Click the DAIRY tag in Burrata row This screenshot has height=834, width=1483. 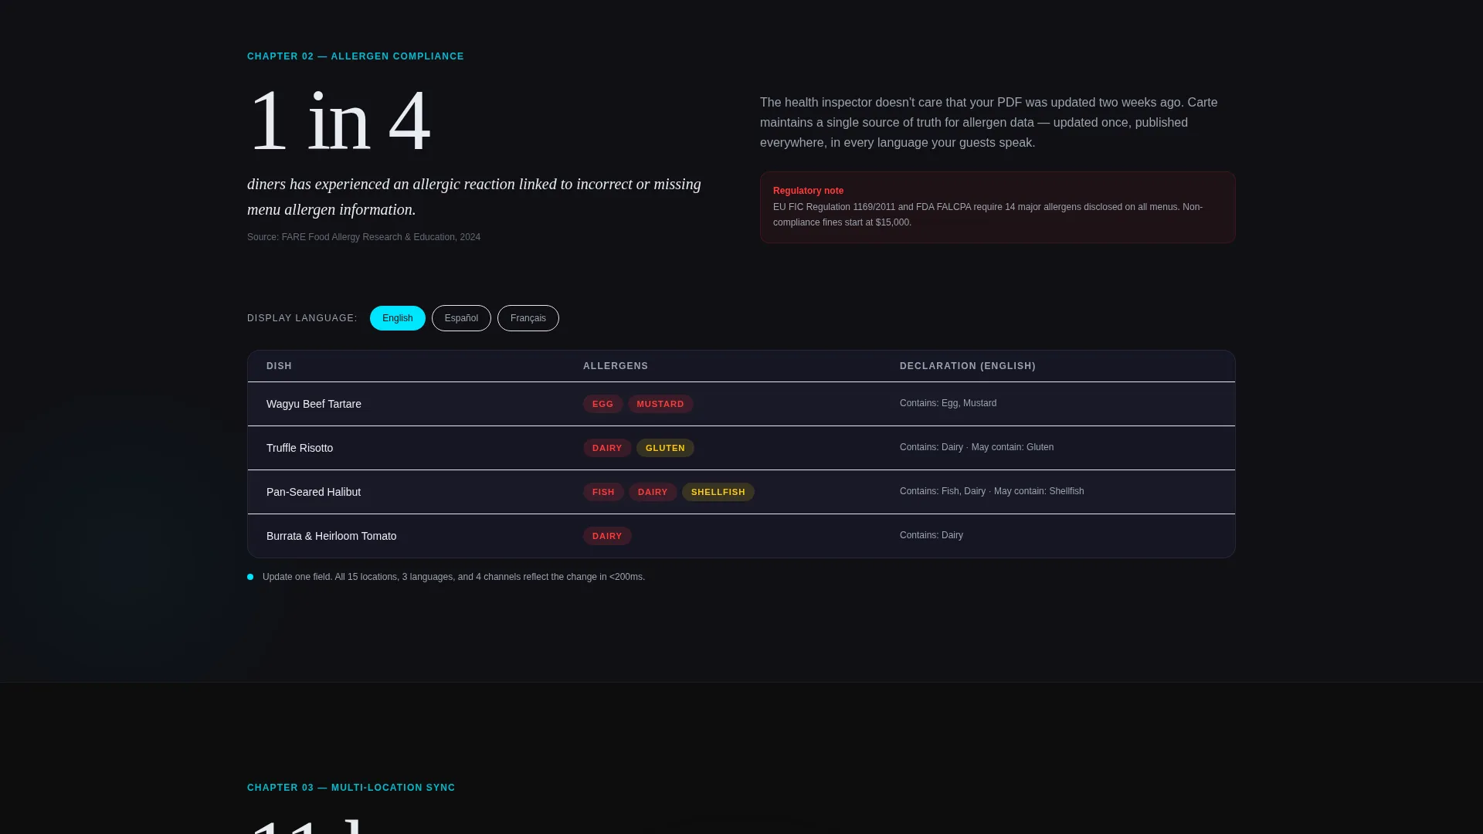point(607,536)
